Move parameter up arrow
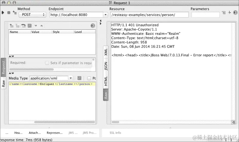Viewport: 239px width, 142px height. tap(42, 26)
